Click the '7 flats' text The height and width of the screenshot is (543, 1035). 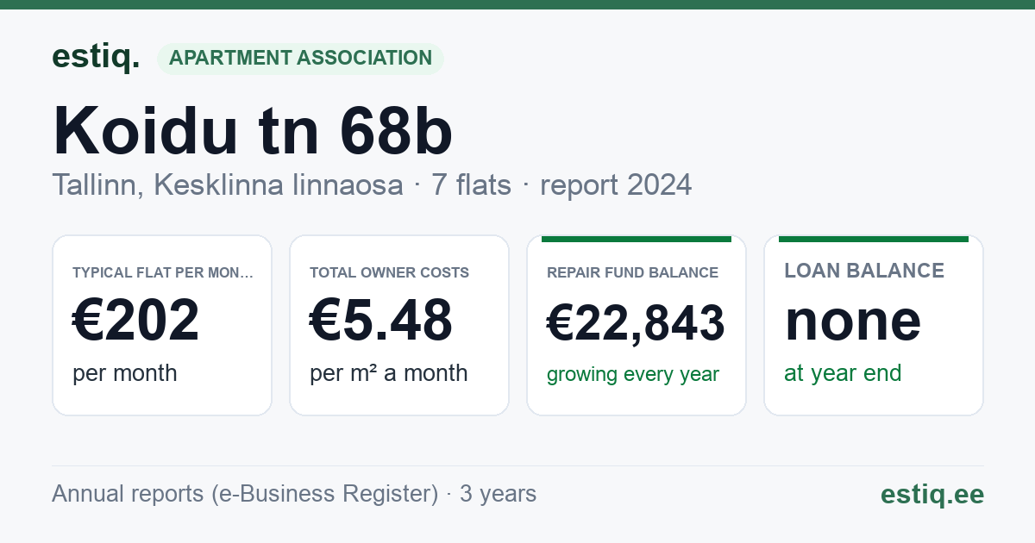[x=472, y=185]
